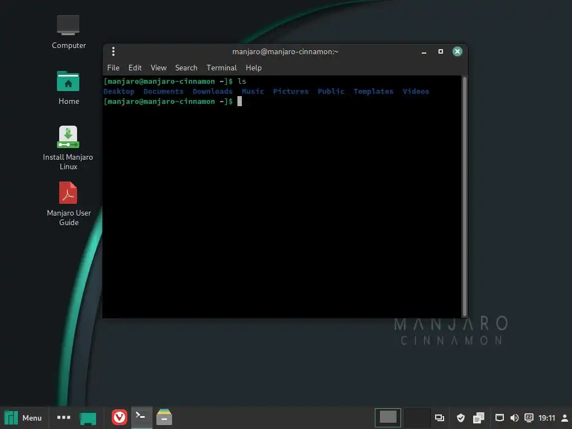The image size is (572, 429).
Task: Open the Computer desktop icon
Action: click(x=68, y=32)
